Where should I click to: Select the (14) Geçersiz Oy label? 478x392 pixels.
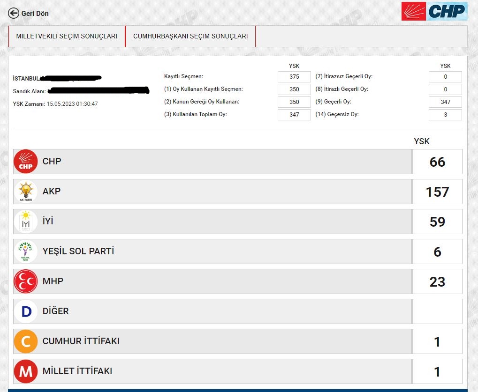pyautogui.click(x=337, y=114)
